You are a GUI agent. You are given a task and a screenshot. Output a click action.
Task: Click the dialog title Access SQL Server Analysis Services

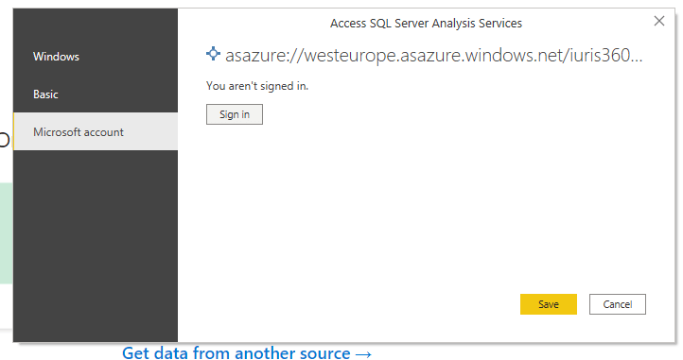pos(426,23)
